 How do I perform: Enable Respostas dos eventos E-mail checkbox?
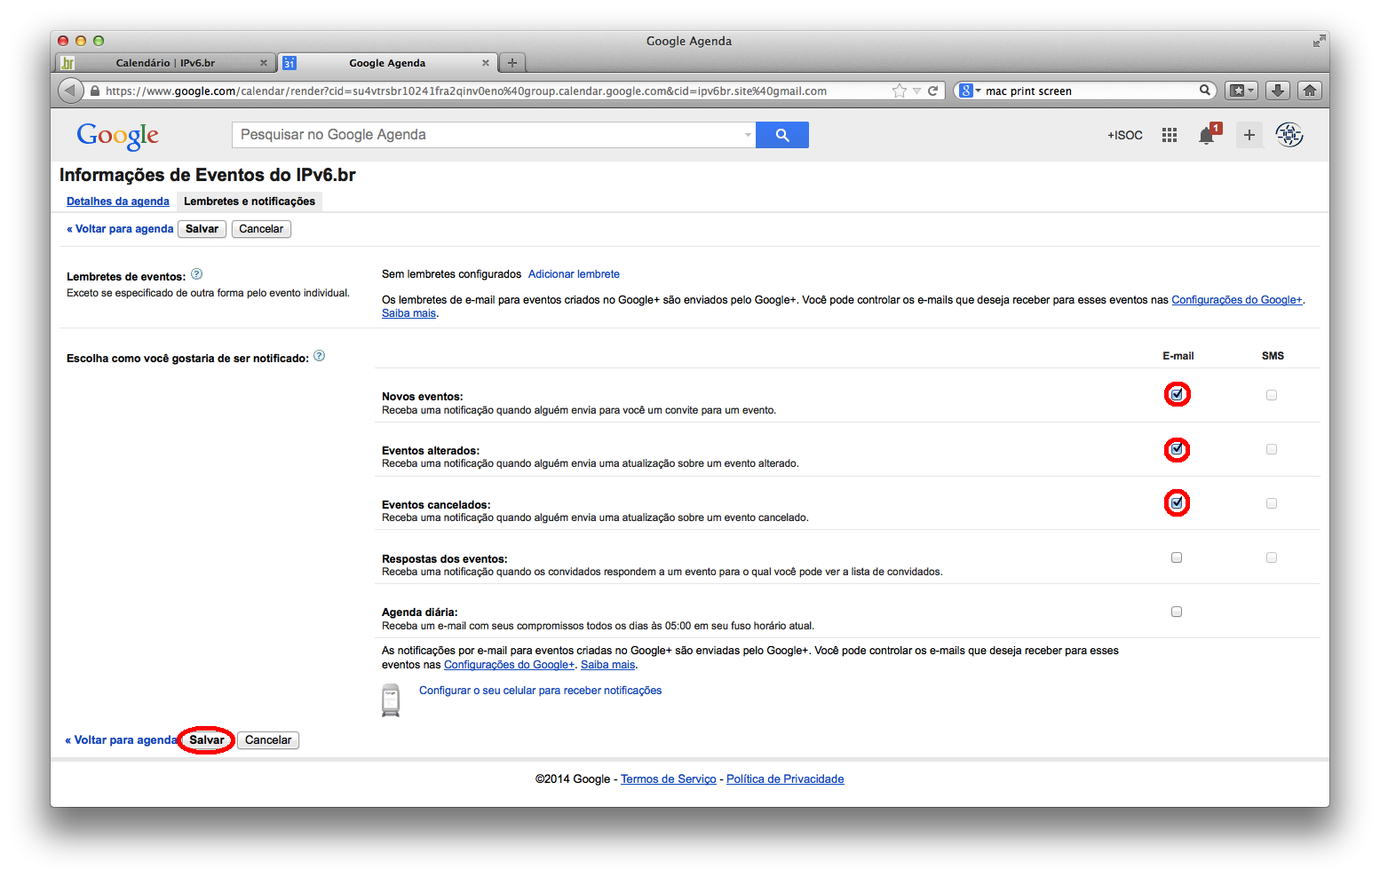click(1177, 557)
